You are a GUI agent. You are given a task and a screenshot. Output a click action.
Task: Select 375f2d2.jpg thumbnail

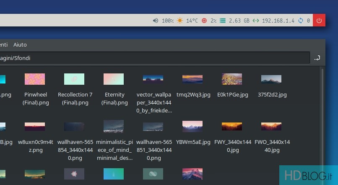[271, 79]
